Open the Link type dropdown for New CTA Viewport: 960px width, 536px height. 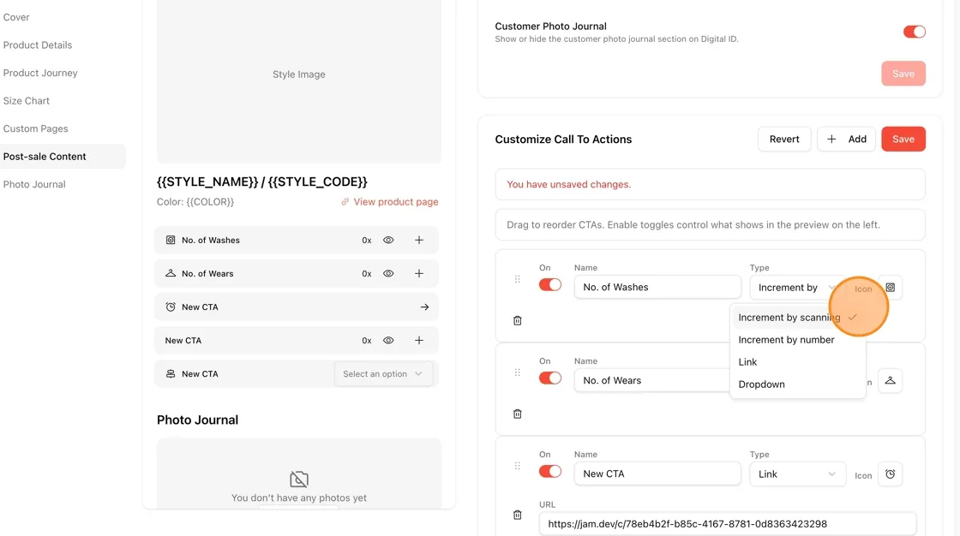pos(798,474)
